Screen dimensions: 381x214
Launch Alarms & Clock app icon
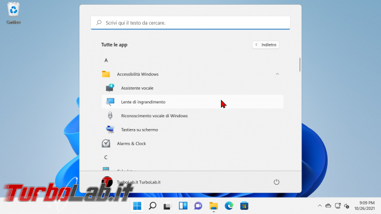[106, 144]
